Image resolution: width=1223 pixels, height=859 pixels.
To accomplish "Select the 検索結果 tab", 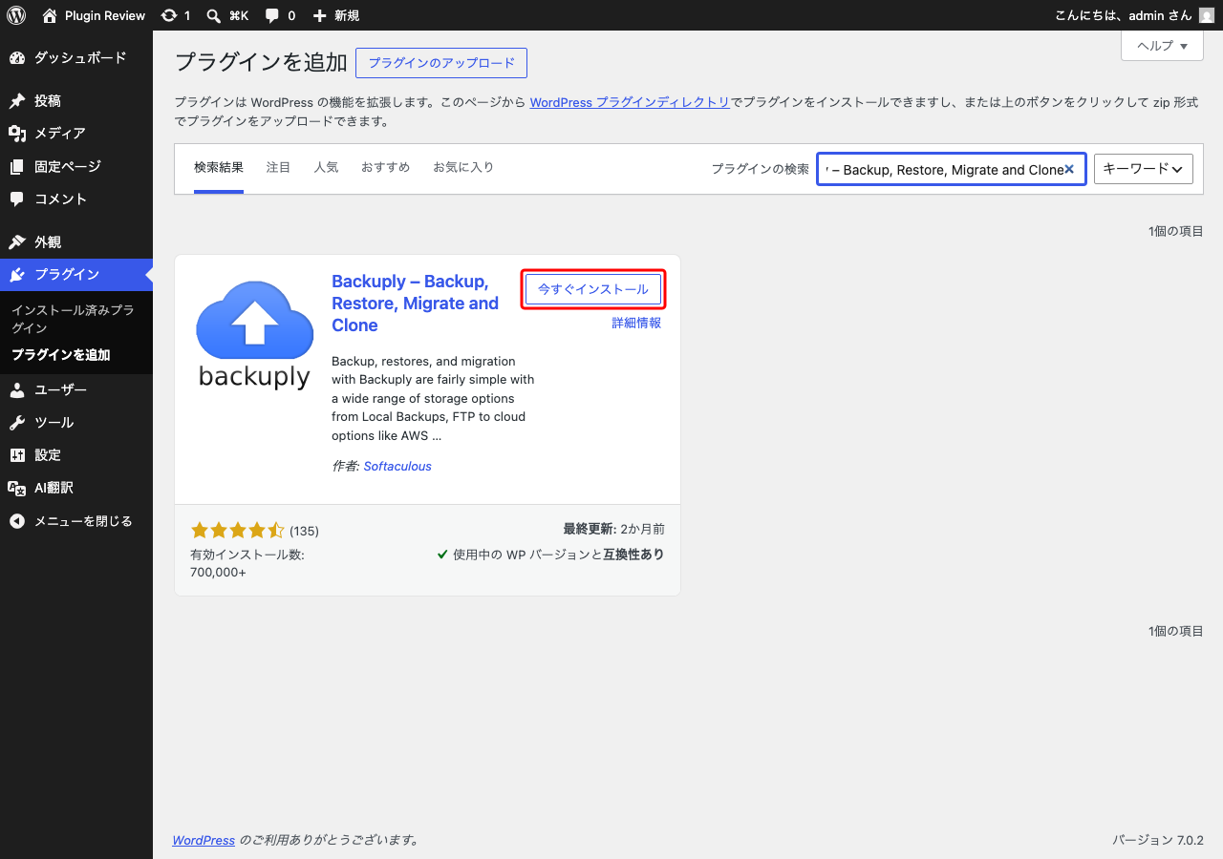I will pos(219,168).
